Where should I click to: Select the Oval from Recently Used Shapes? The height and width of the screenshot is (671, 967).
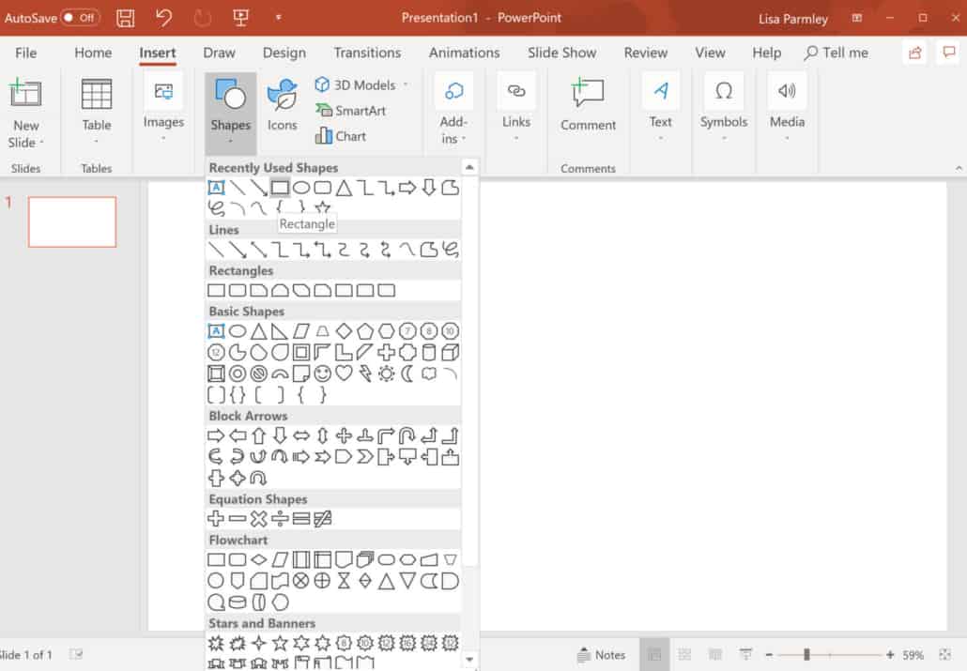pos(302,187)
